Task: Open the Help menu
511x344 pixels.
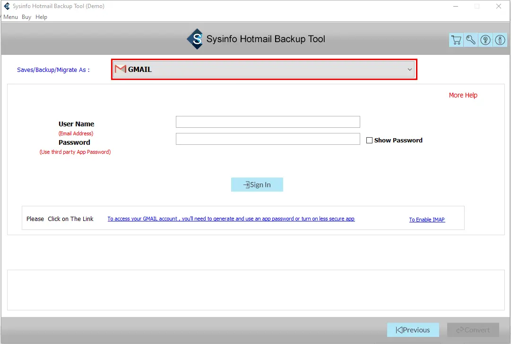Action: click(42, 17)
